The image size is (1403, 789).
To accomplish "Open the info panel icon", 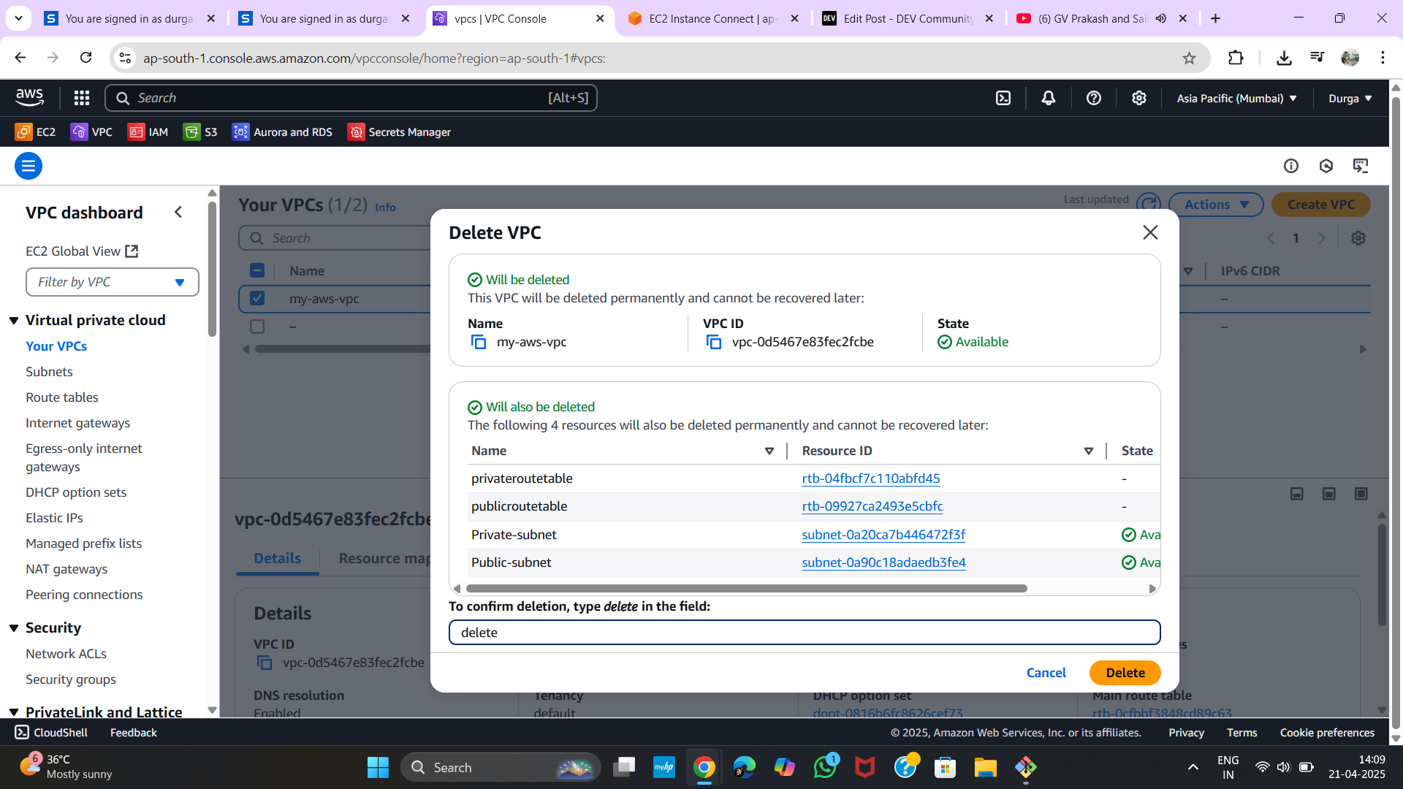I will (1291, 166).
